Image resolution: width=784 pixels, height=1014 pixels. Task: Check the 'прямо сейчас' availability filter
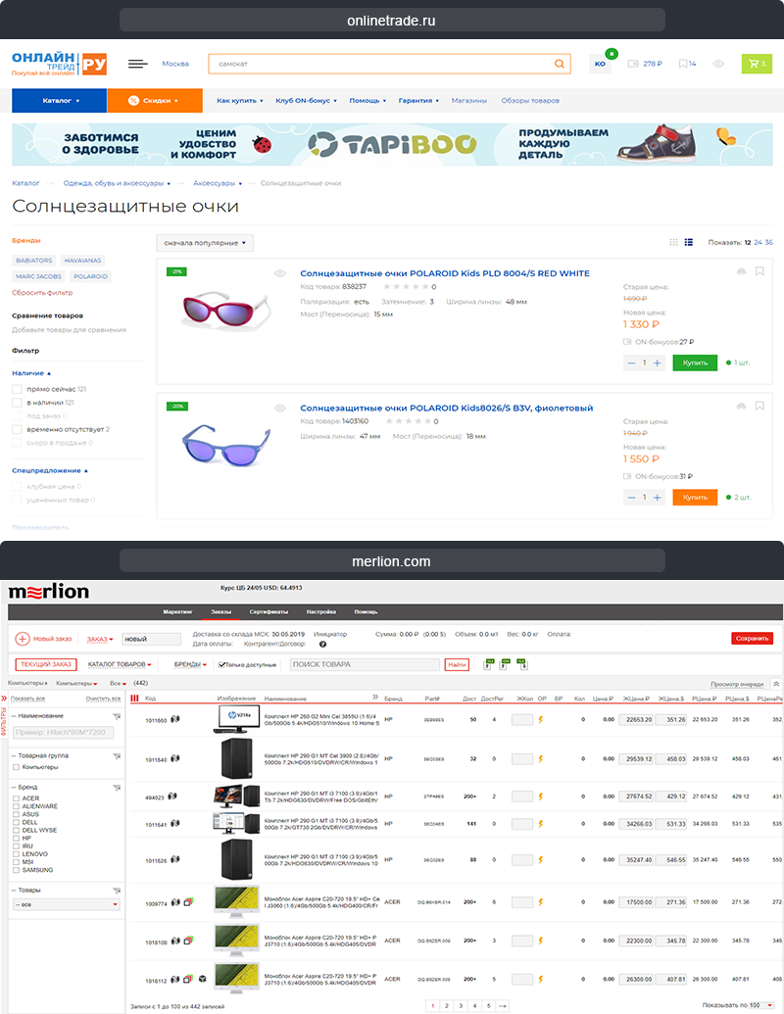click(x=17, y=389)
